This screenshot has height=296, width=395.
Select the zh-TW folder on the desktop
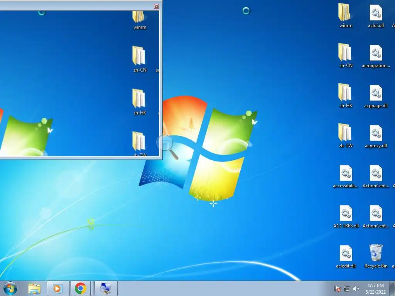point(346,135)
